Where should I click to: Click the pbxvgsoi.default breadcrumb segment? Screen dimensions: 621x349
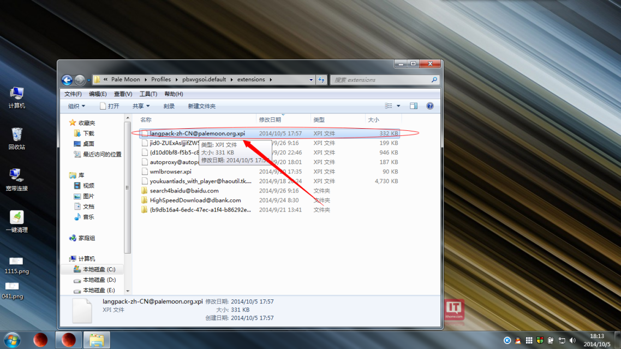tap(204, 80)
